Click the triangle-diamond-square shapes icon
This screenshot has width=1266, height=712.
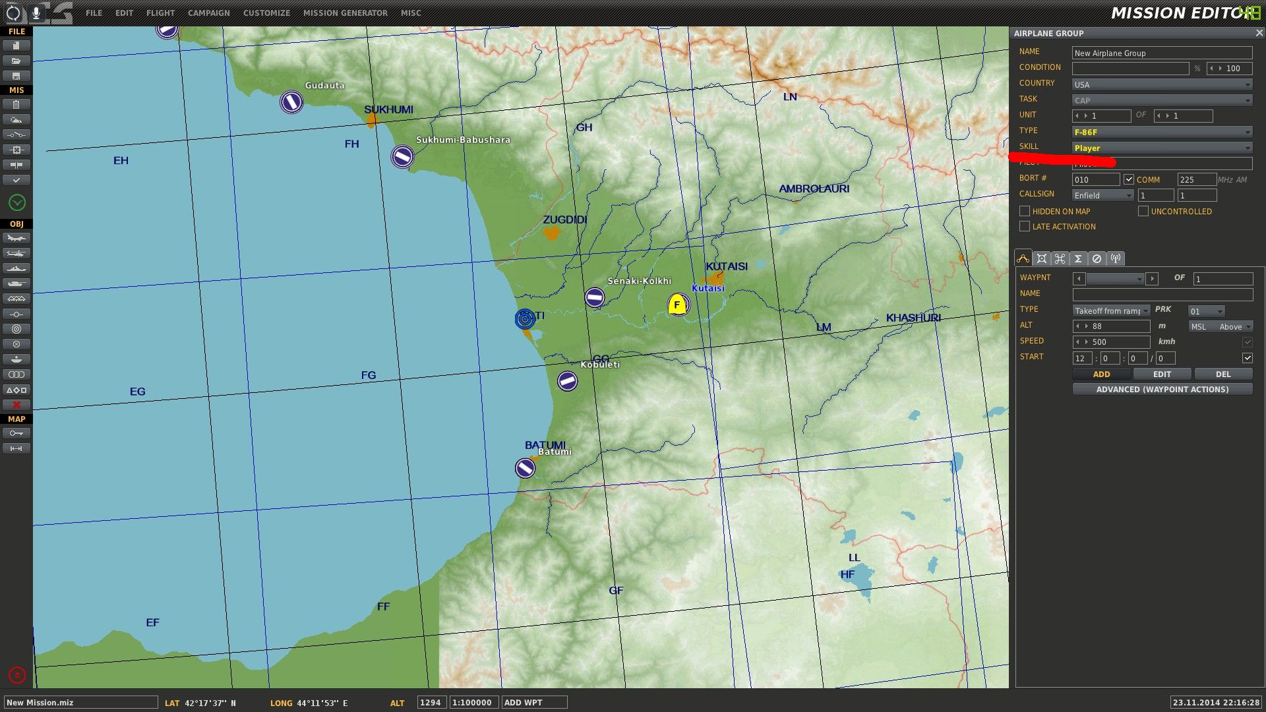16,390
